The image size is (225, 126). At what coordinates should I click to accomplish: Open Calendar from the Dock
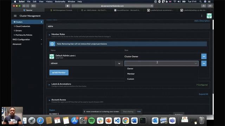click(57, 121)
